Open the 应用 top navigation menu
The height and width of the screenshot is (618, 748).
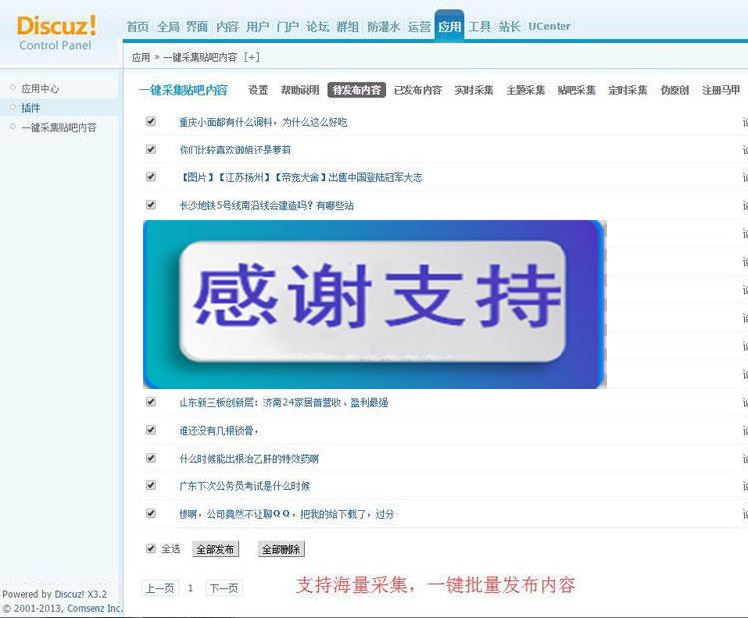(x=449, y=27)
